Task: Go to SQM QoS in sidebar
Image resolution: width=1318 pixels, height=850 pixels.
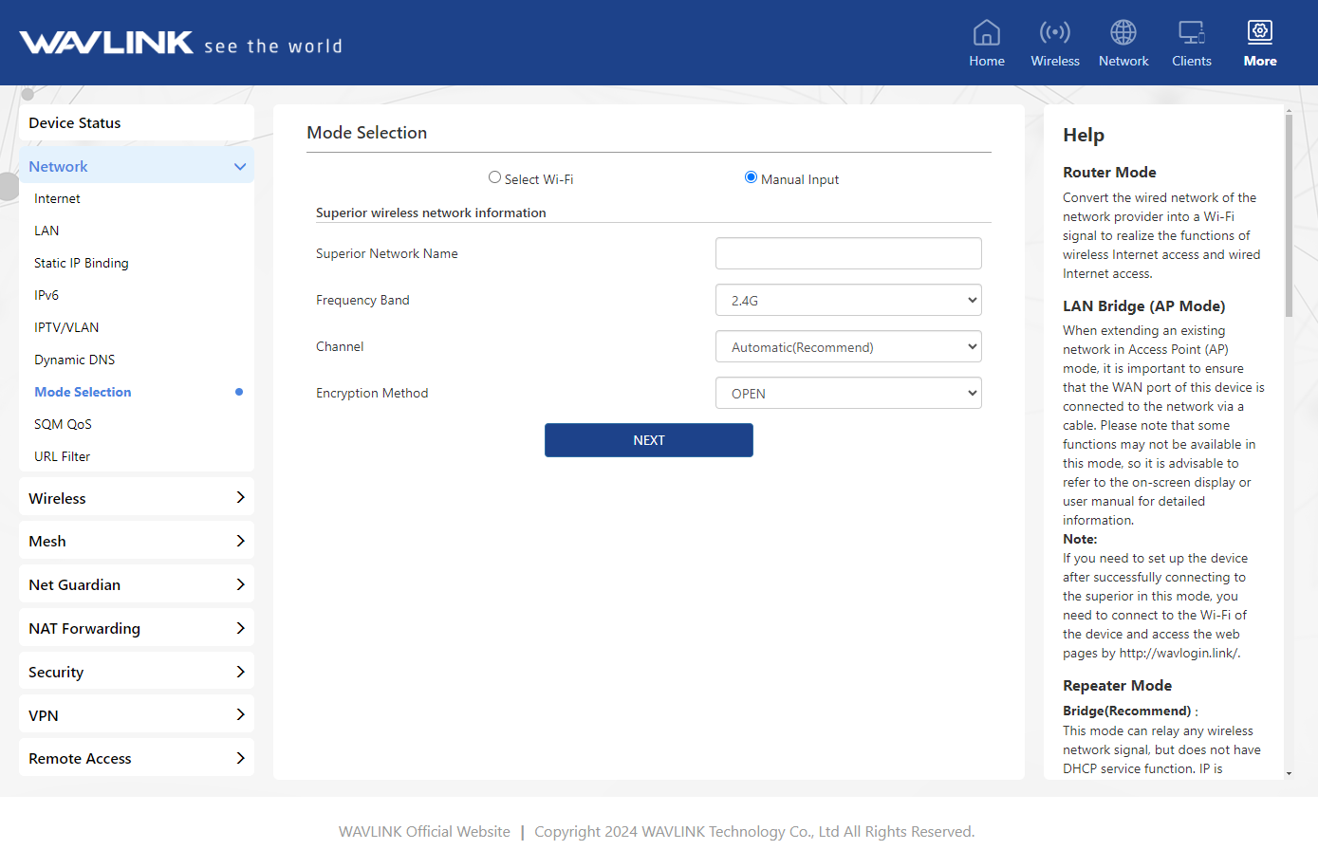Action: (63, 424)
